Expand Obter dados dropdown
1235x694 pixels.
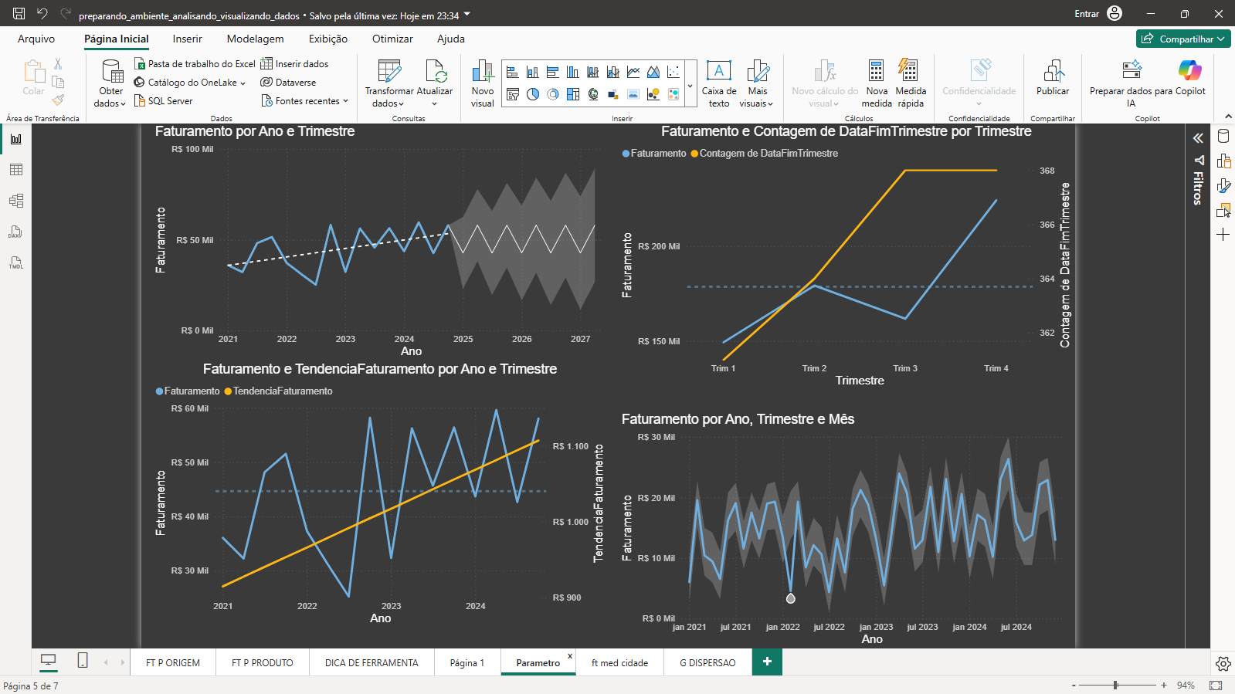pyautogui.click(x=110, y=84)
